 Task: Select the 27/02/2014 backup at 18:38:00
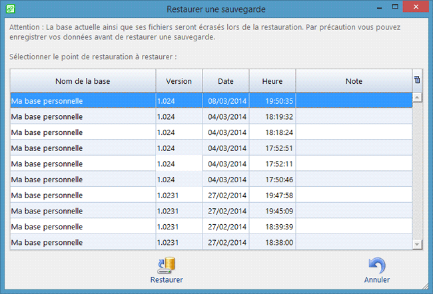click(x=83, y=243)
